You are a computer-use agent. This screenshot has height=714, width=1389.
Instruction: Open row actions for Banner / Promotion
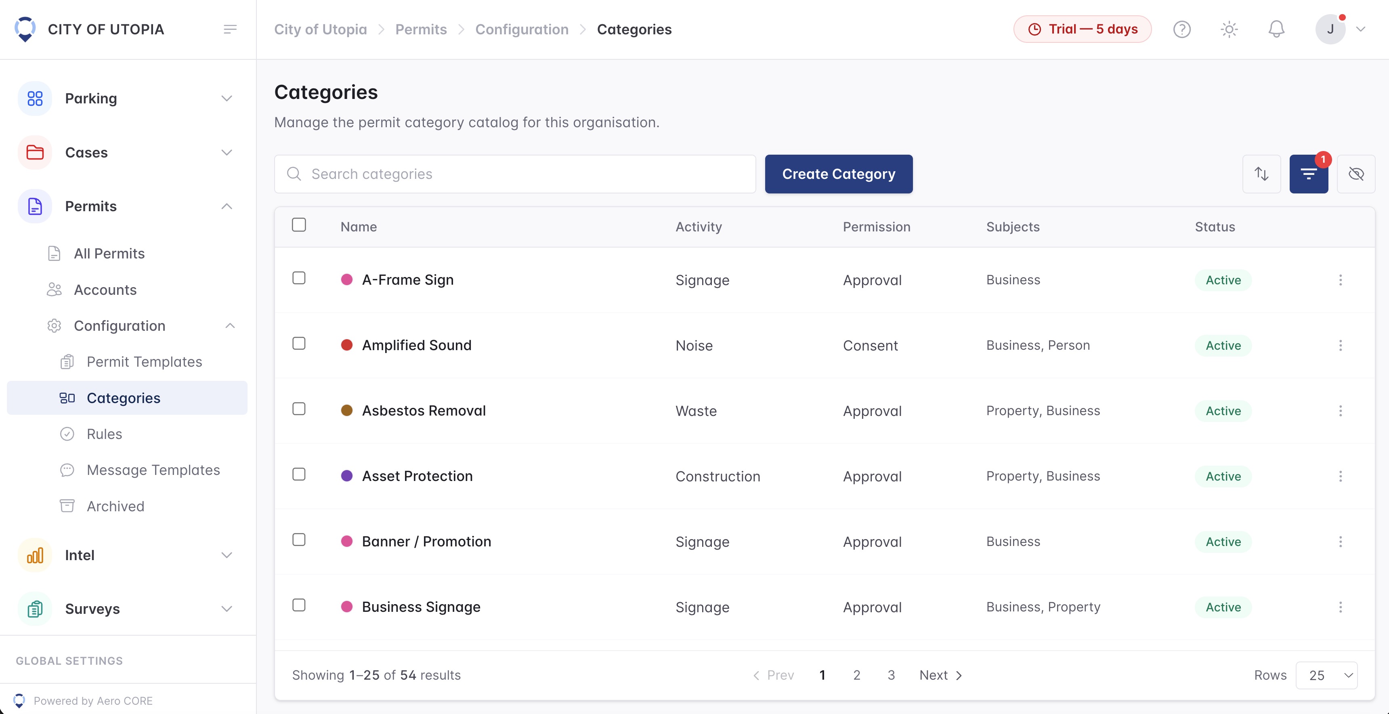[x=1341, y=542]
